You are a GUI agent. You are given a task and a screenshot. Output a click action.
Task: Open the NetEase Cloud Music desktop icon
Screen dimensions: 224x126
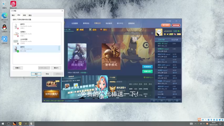13,4
